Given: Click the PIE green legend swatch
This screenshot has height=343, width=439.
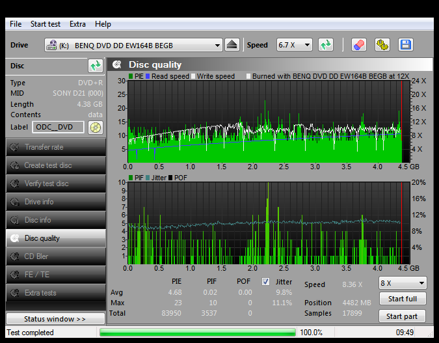Looking at the screenshot, I should click(131, 76).
